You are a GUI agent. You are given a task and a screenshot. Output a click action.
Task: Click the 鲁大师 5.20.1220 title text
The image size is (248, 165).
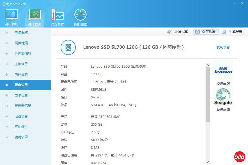pos(14,4)
